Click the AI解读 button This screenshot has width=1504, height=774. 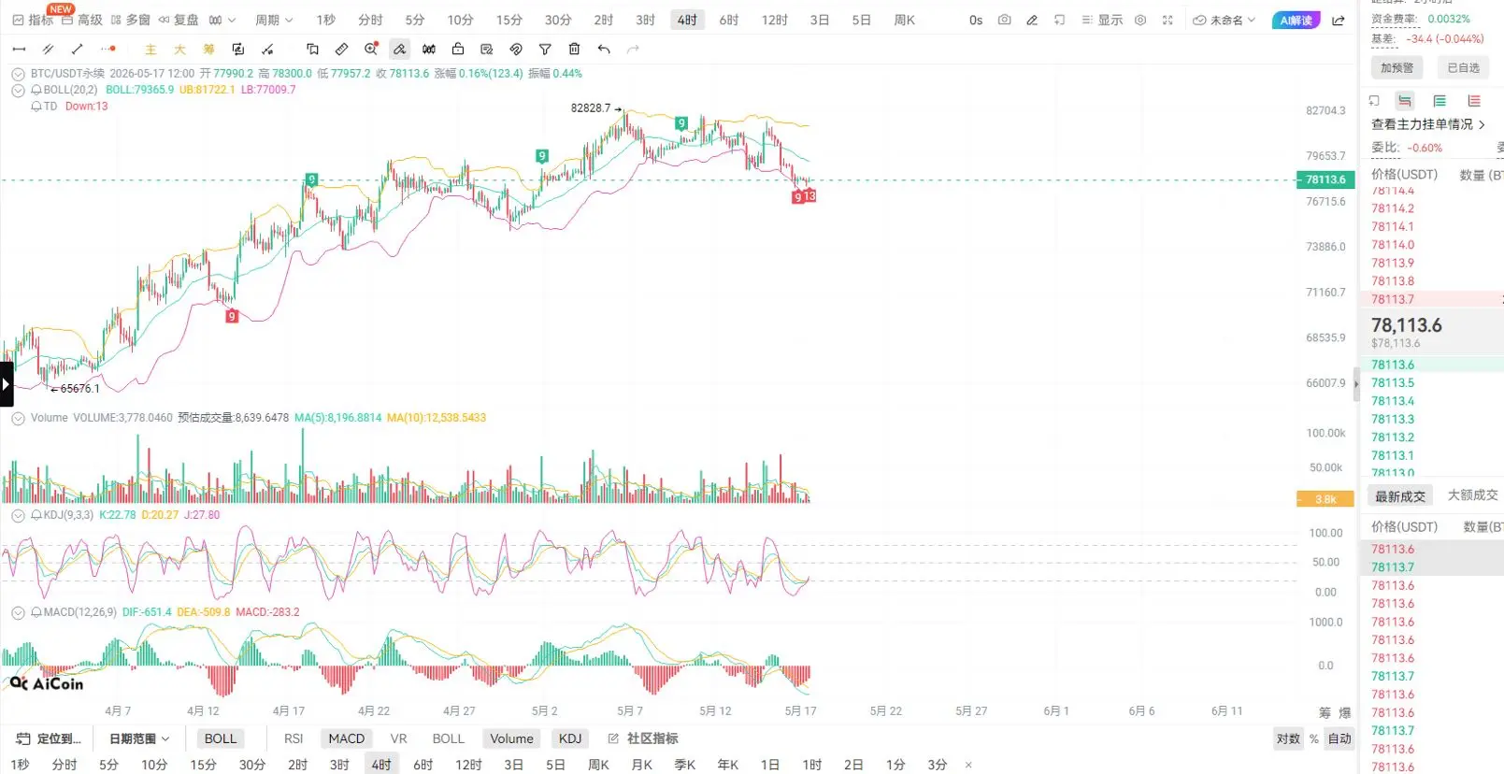1296,20
